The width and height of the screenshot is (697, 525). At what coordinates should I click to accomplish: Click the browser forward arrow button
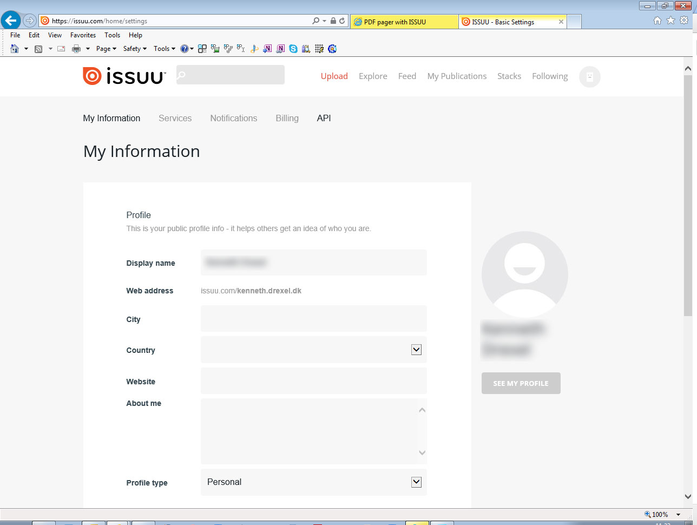pyautogui.click(x=29, y=21)
